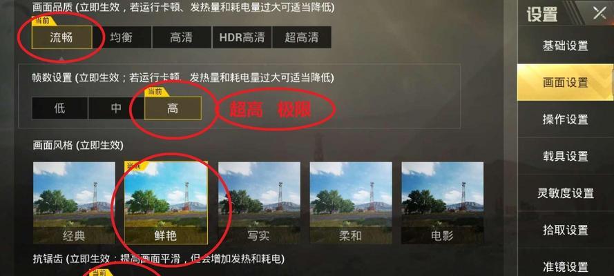Choose 中 frame rate setting
614x276 pixels.
[116, 108]
